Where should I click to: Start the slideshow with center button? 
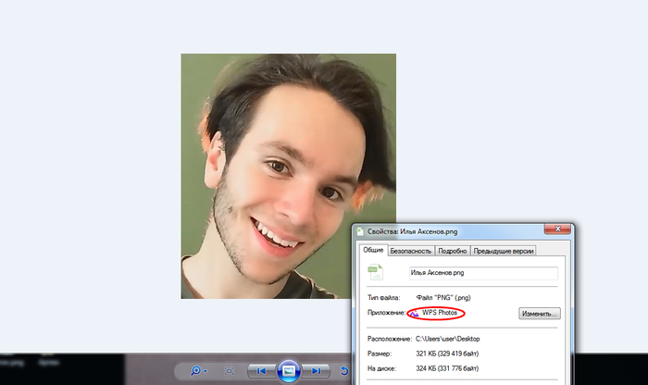point(289,370)
